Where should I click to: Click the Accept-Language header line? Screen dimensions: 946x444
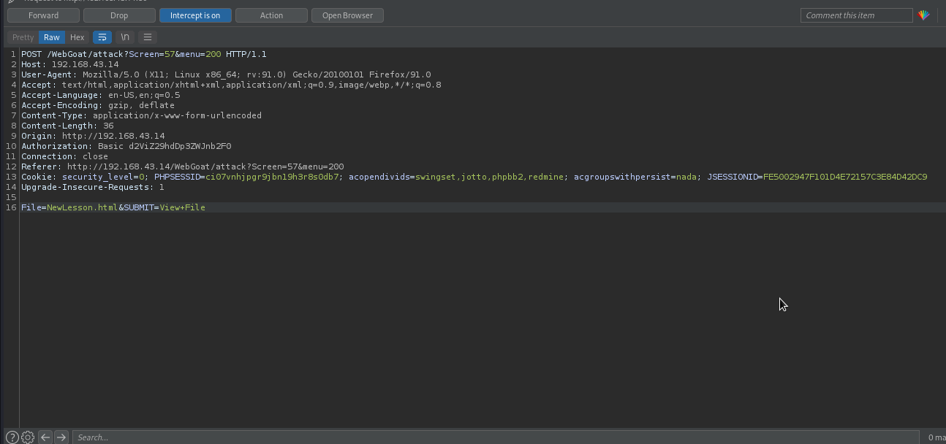tap(100, 95)
